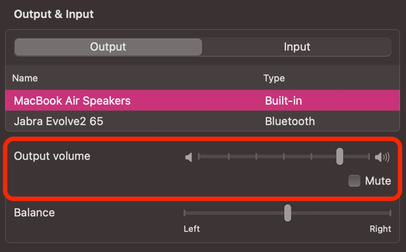Click the Built-in type of MacBook row
Image resolution: width=406 pixels, height=252 pixels.
(x=284, y=101)
